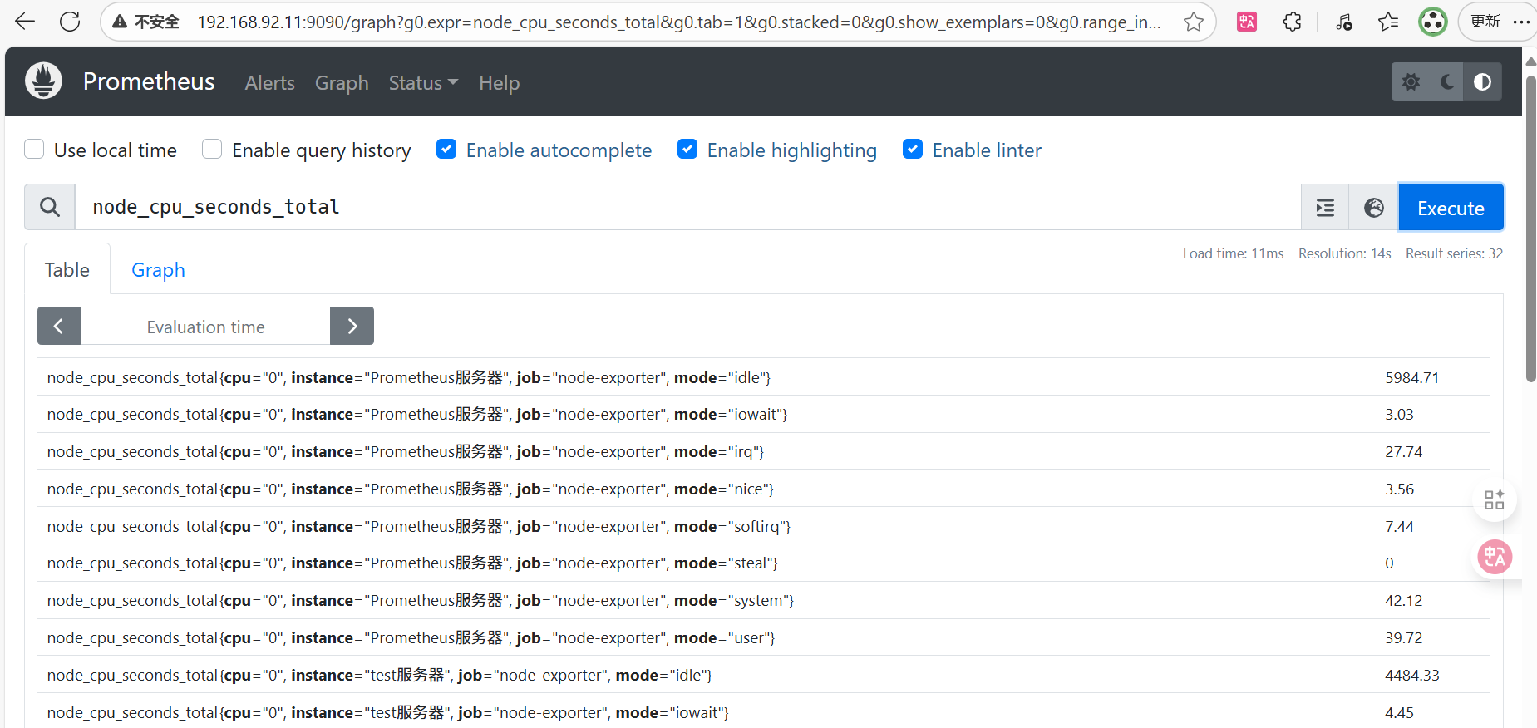1537x728 pixels.
Task: Click the Load time: 11ms text
Action: click(1233, 253)
